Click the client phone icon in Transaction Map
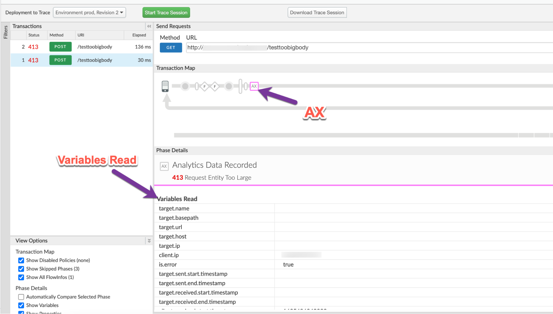The width and height of the screenshot is (553, 314). pyautogui.click(x=165, y=86)
